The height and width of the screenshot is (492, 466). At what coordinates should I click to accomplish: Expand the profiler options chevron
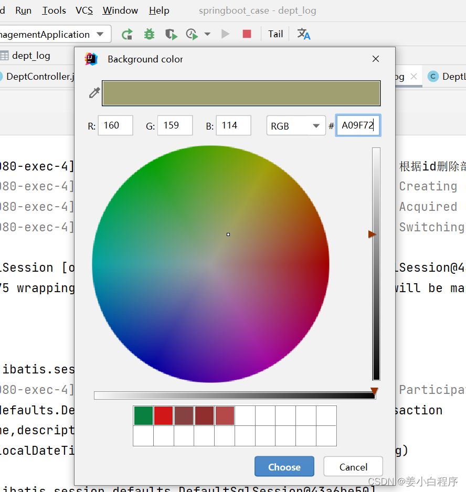207,34
